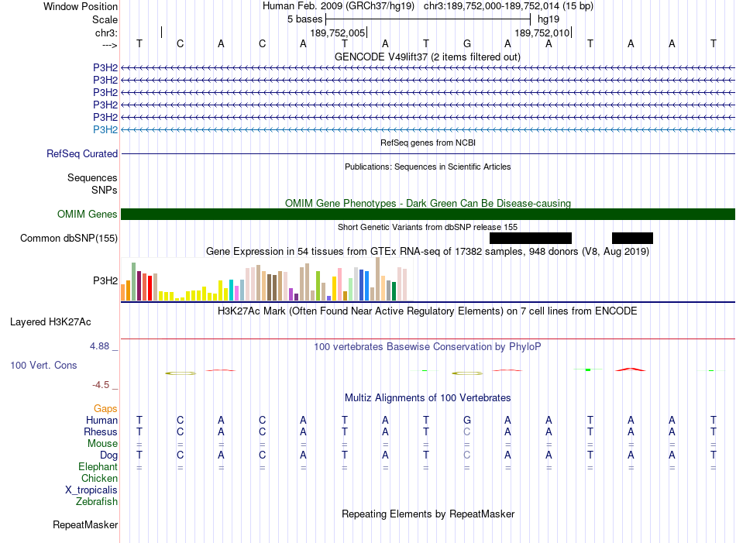Open the GENCODE V49lift37 track title
Image resolution: width=736 pixels, height=543 pixels.
pos(427,57)
